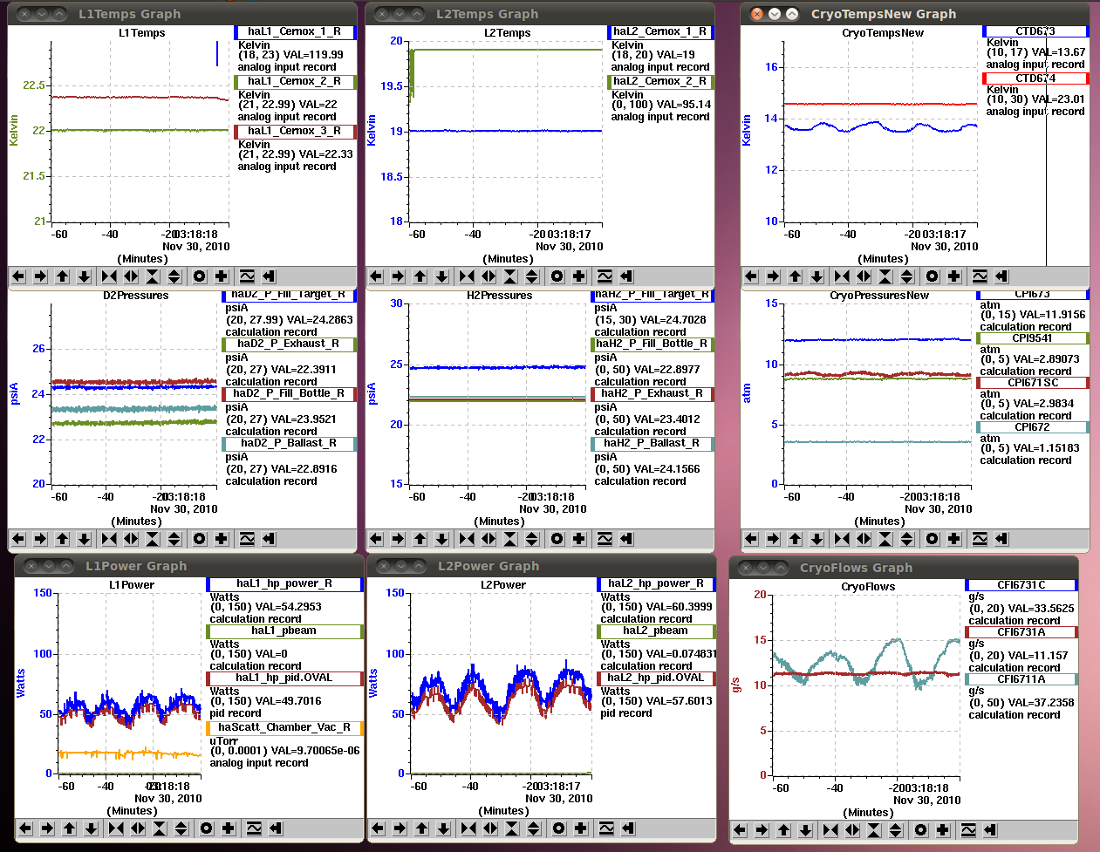1100x852 pixels.
Task: Pan right in the L2Power graph toolbar
Action: tap(400, 828)
